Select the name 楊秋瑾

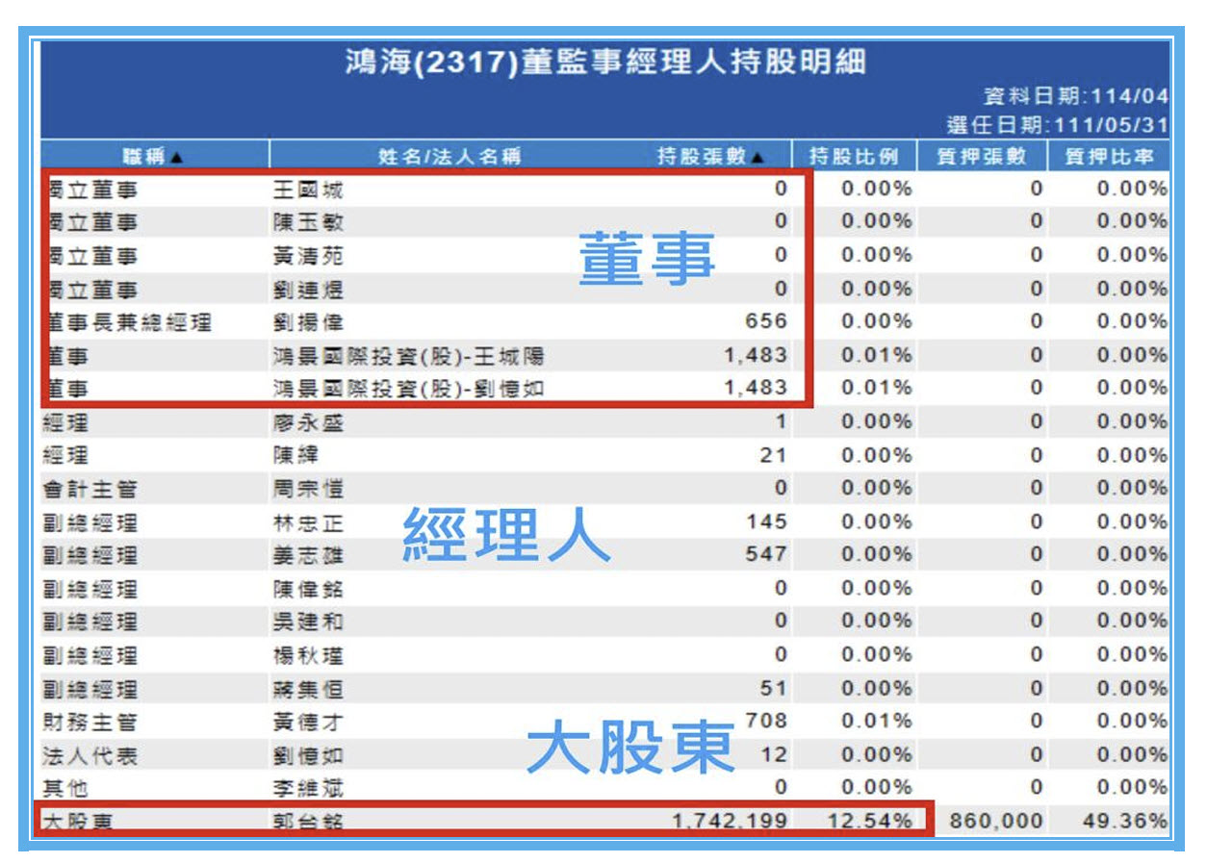[x=308, y=655]
